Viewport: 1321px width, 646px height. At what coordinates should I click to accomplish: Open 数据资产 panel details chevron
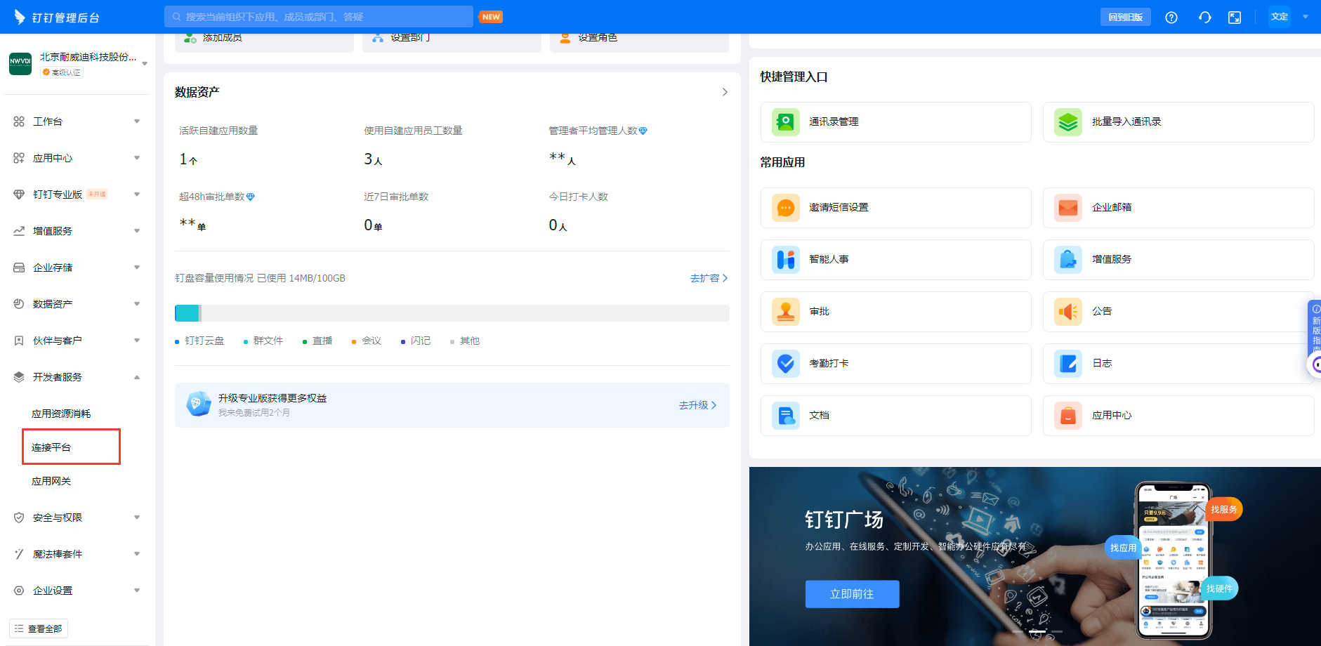(725, 92)
